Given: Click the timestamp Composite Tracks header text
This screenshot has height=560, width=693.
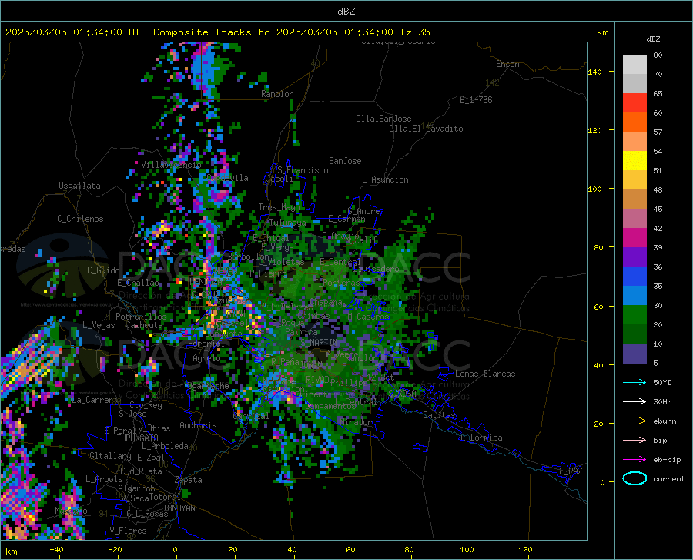Looking at the screenshot, I should [x=217, y=32].
